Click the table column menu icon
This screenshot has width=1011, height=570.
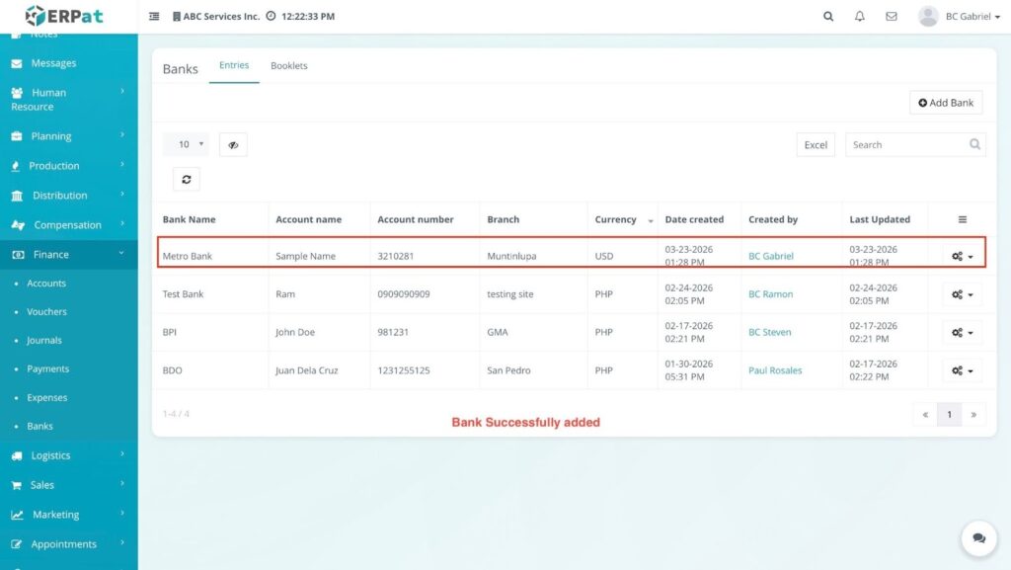tap(963, 219)
